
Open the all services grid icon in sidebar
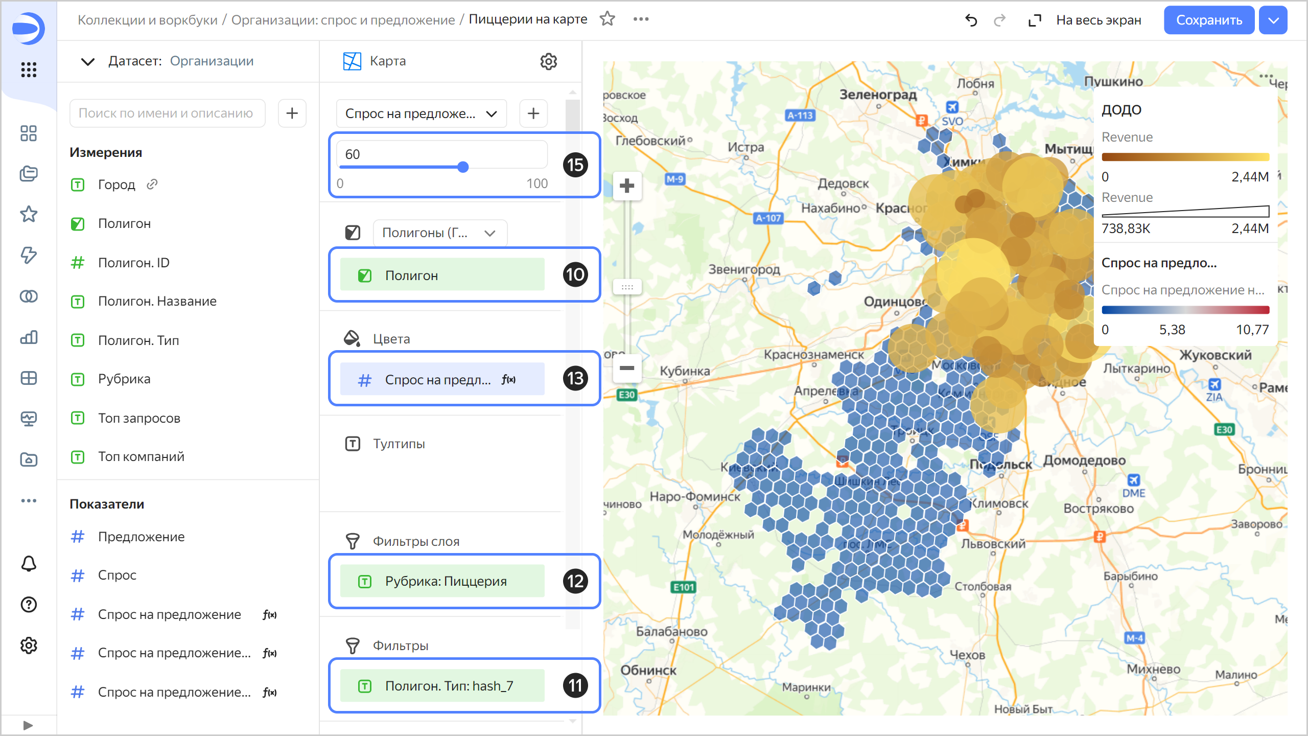click(x=29, y=70)
